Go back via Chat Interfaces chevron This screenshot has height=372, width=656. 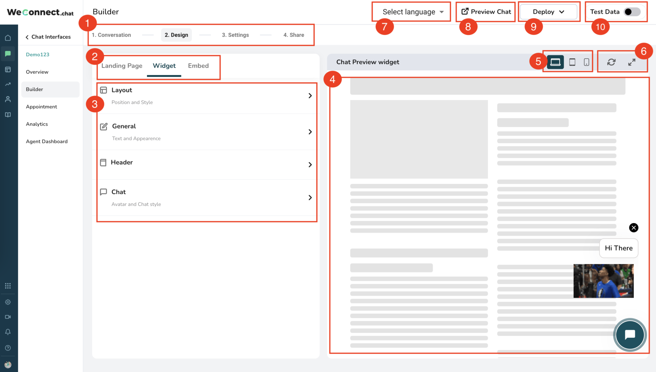click(27, 37)
